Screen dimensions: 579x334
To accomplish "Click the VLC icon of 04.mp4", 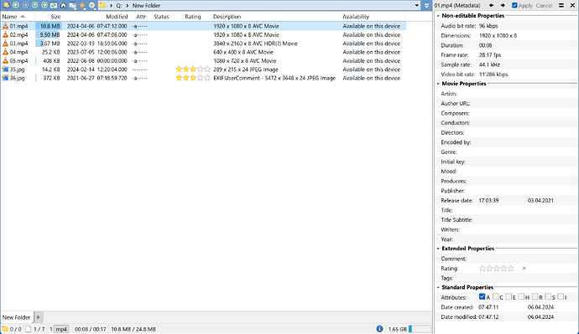I will pos(5,52).
